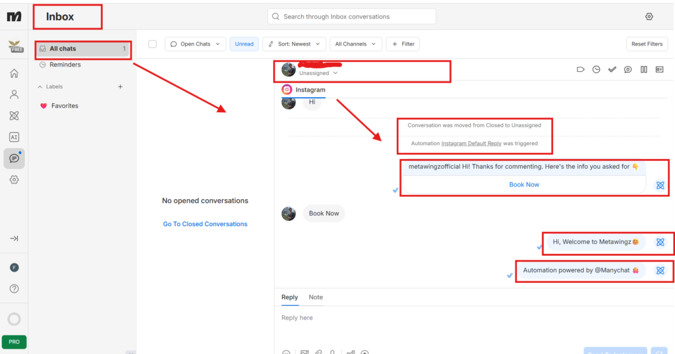This screenshot has width=675, height=354.
Task: Click the paperclip attachment icon below the reply box
Action: (x=318, y=352)
